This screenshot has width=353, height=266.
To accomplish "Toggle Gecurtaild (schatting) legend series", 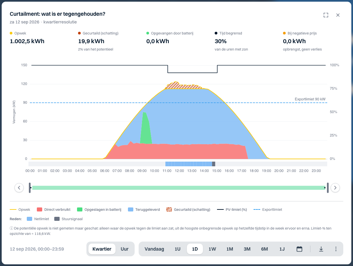I will click(x=188, y=209).
